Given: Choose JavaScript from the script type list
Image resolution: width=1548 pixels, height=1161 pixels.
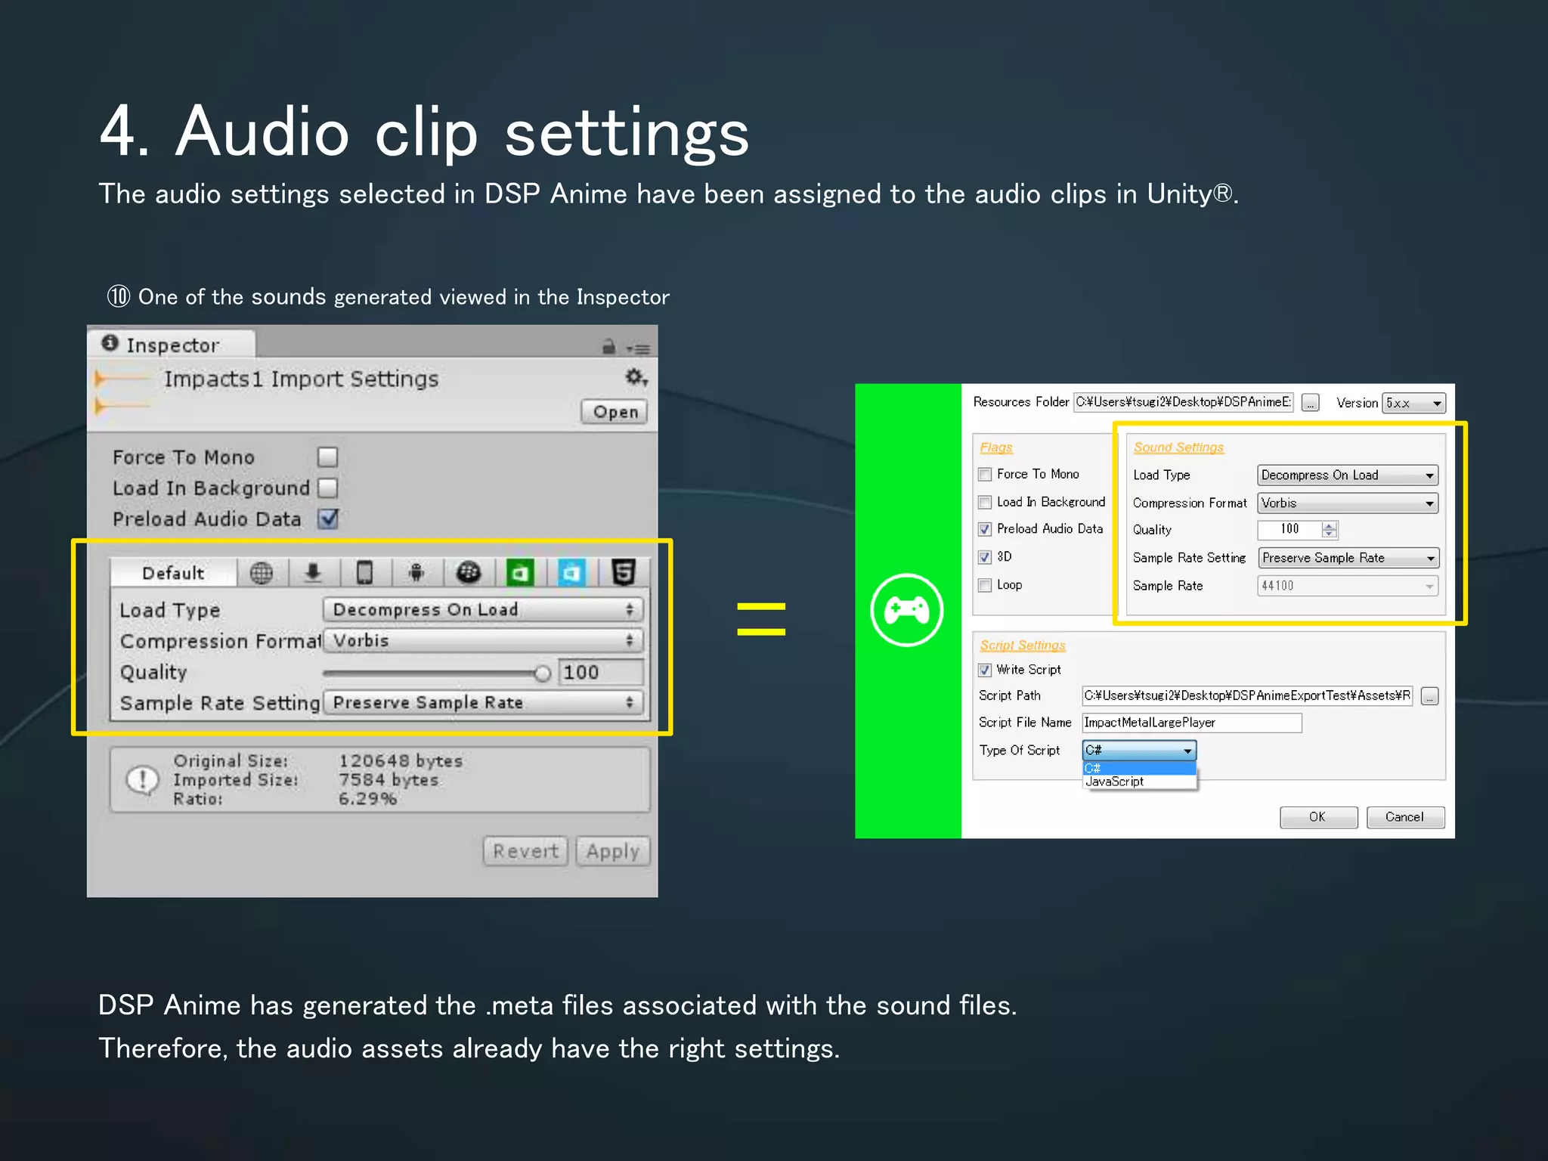Looking at the screenshot, I should tap(1139, 782).
